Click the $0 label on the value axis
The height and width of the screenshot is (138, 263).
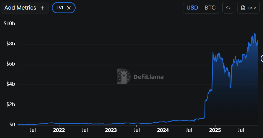(12, 124)
